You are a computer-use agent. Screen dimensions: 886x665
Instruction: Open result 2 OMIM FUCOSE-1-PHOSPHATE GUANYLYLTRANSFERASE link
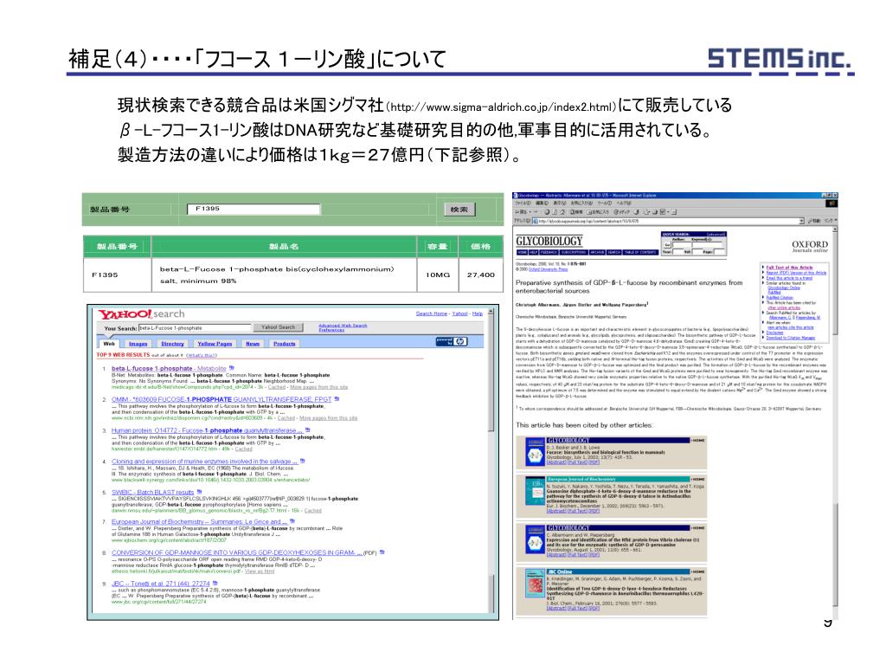pyautogui.click(x=221, y=399)
